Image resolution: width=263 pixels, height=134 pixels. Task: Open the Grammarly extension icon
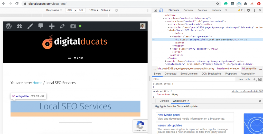pyautogui.click(x=226, y=4)
